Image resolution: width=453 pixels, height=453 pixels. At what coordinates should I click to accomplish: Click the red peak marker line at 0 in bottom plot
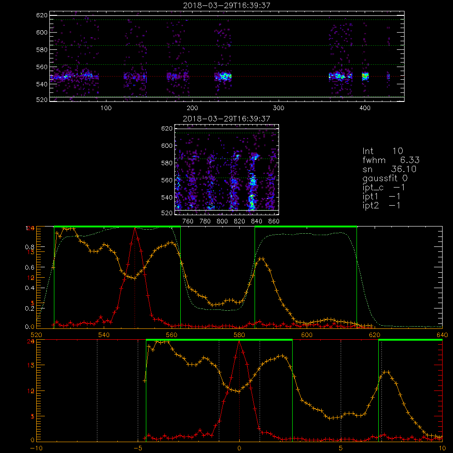point(239,390)
